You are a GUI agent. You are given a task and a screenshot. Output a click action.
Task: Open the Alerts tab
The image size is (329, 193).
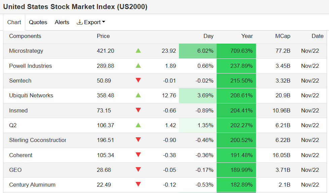(x=62, y=22)
